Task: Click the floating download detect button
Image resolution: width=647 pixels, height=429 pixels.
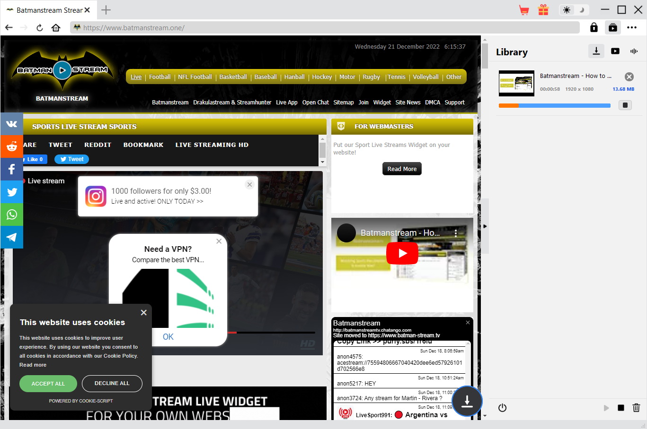Action: point(467,401)
